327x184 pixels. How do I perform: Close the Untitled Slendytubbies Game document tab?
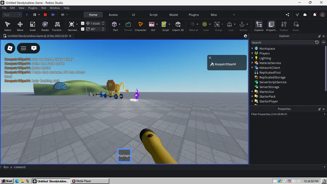tap(70, 36)
